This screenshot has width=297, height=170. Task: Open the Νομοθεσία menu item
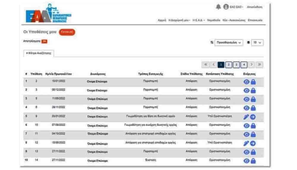(x=214, y=20)
